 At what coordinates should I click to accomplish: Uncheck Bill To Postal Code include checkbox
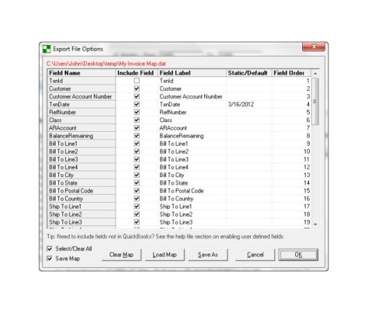pos(137,191)
